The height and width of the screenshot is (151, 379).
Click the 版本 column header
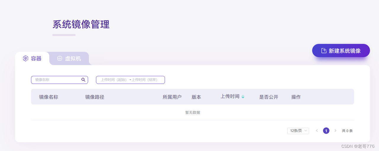(196, 97)
